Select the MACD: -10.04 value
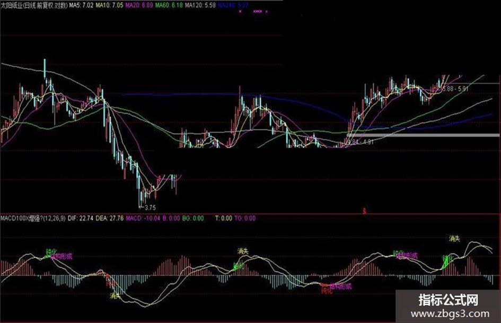This screenshot has width=501, height=323. point(143,219)
